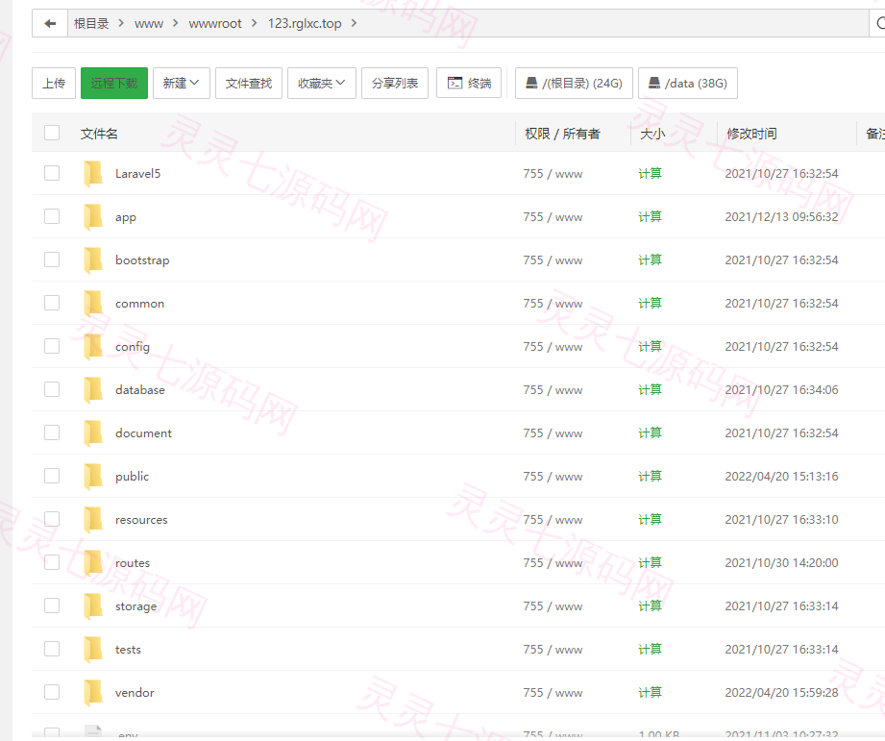
Task: Open the database folder icon
Action: pos(93,389)
